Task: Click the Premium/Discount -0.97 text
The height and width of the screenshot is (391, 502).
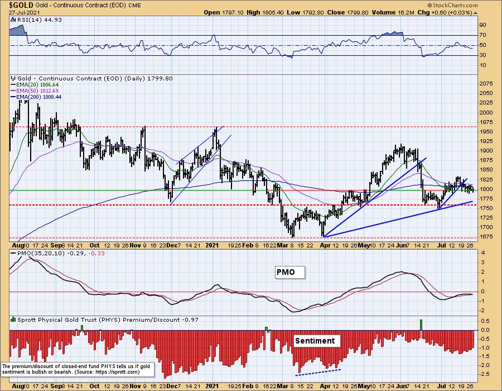Action: point(161,320)
